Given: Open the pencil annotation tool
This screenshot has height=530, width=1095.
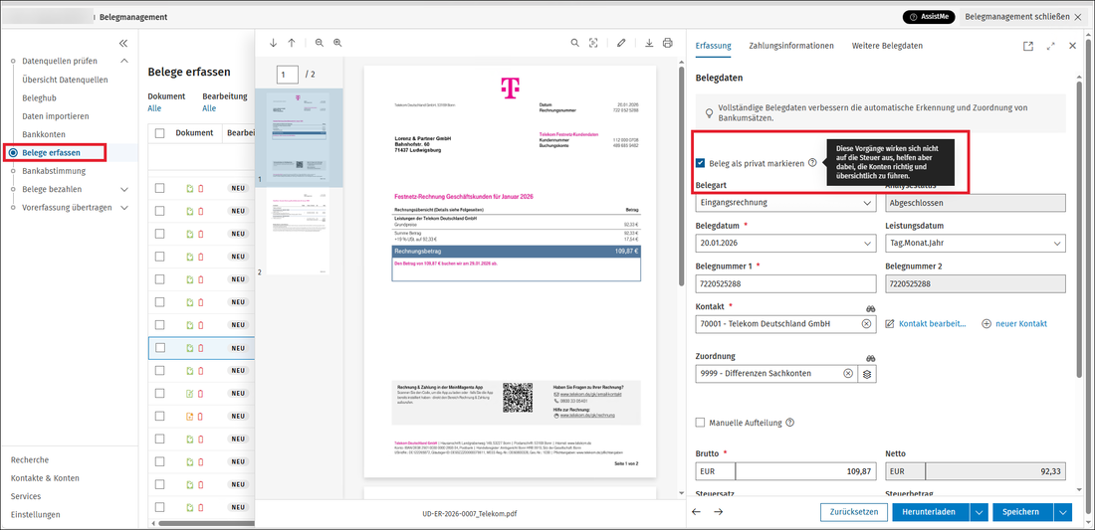Looking at the screenshot, I should tap(621, 43).
